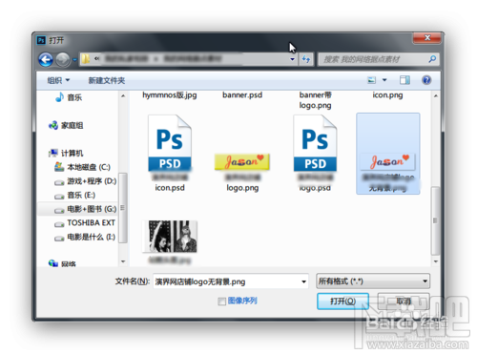Select the icon.psd Photoshop file icon
Image resolution: width=477 pixels, height=354 pixels.
click(170, 144)
